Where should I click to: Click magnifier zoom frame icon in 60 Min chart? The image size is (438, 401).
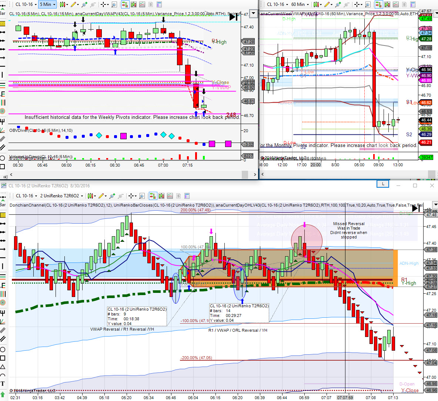pos(368,4)
